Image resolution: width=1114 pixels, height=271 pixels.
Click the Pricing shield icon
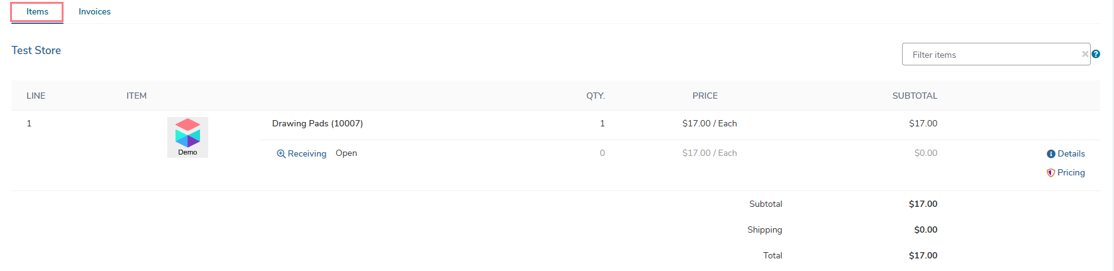click(x=1050, y=173)
